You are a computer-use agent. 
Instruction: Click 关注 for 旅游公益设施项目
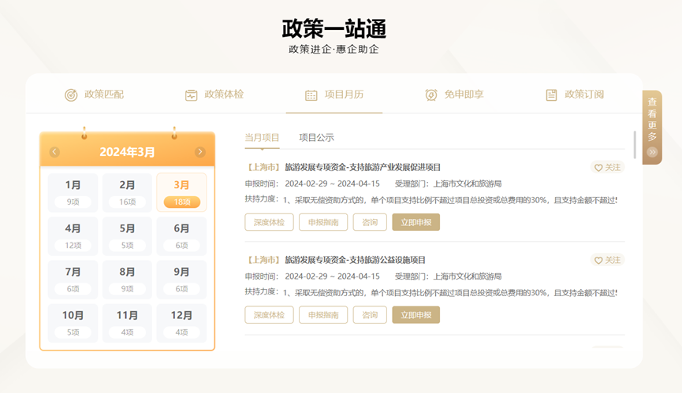tap(608, 260)
